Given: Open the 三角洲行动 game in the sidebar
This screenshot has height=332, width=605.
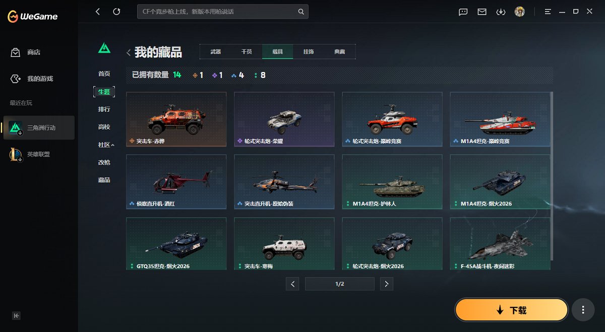Looking at the screenshot, I should click(38, 128).
